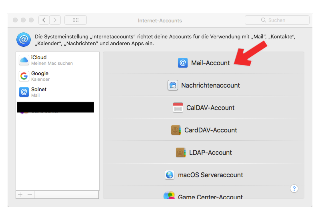Go forward with right chevron
The width and height of the screenshot is (320, 220).
pos(55,20)
